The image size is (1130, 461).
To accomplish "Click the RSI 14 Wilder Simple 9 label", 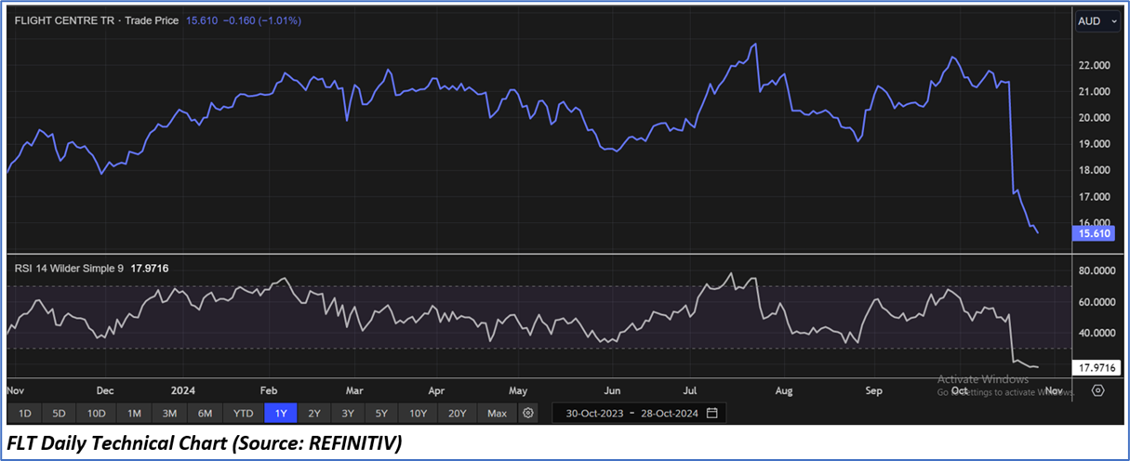I will click(70, 269).
